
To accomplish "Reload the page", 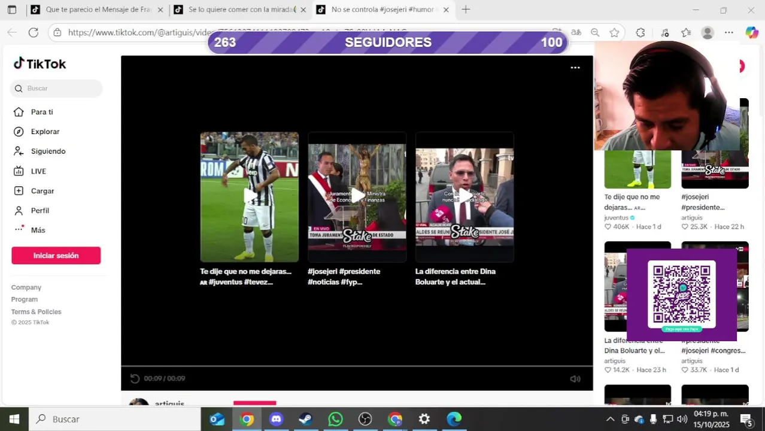I will click(34, 32).
